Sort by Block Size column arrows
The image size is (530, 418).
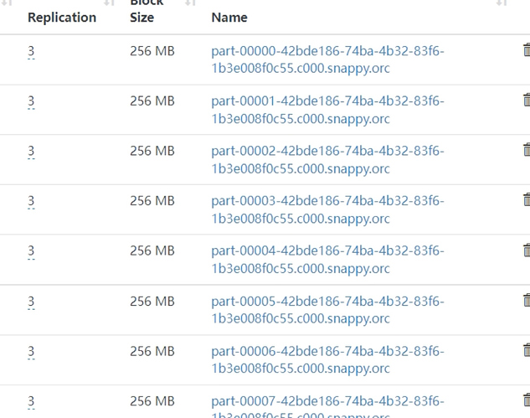190,3
